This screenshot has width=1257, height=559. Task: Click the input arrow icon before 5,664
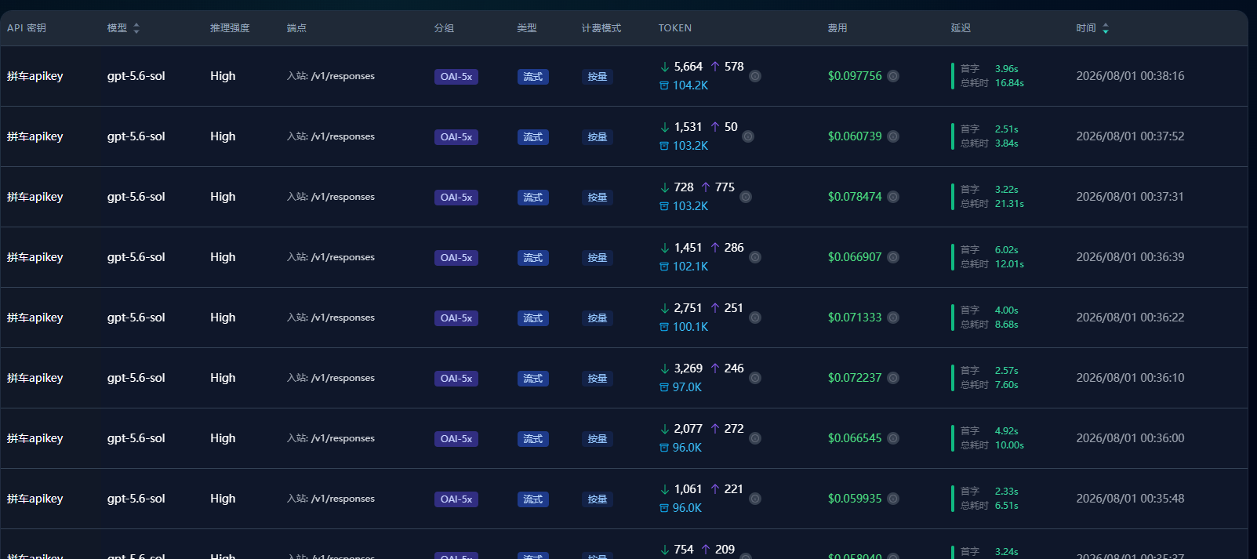click(665, 67)
